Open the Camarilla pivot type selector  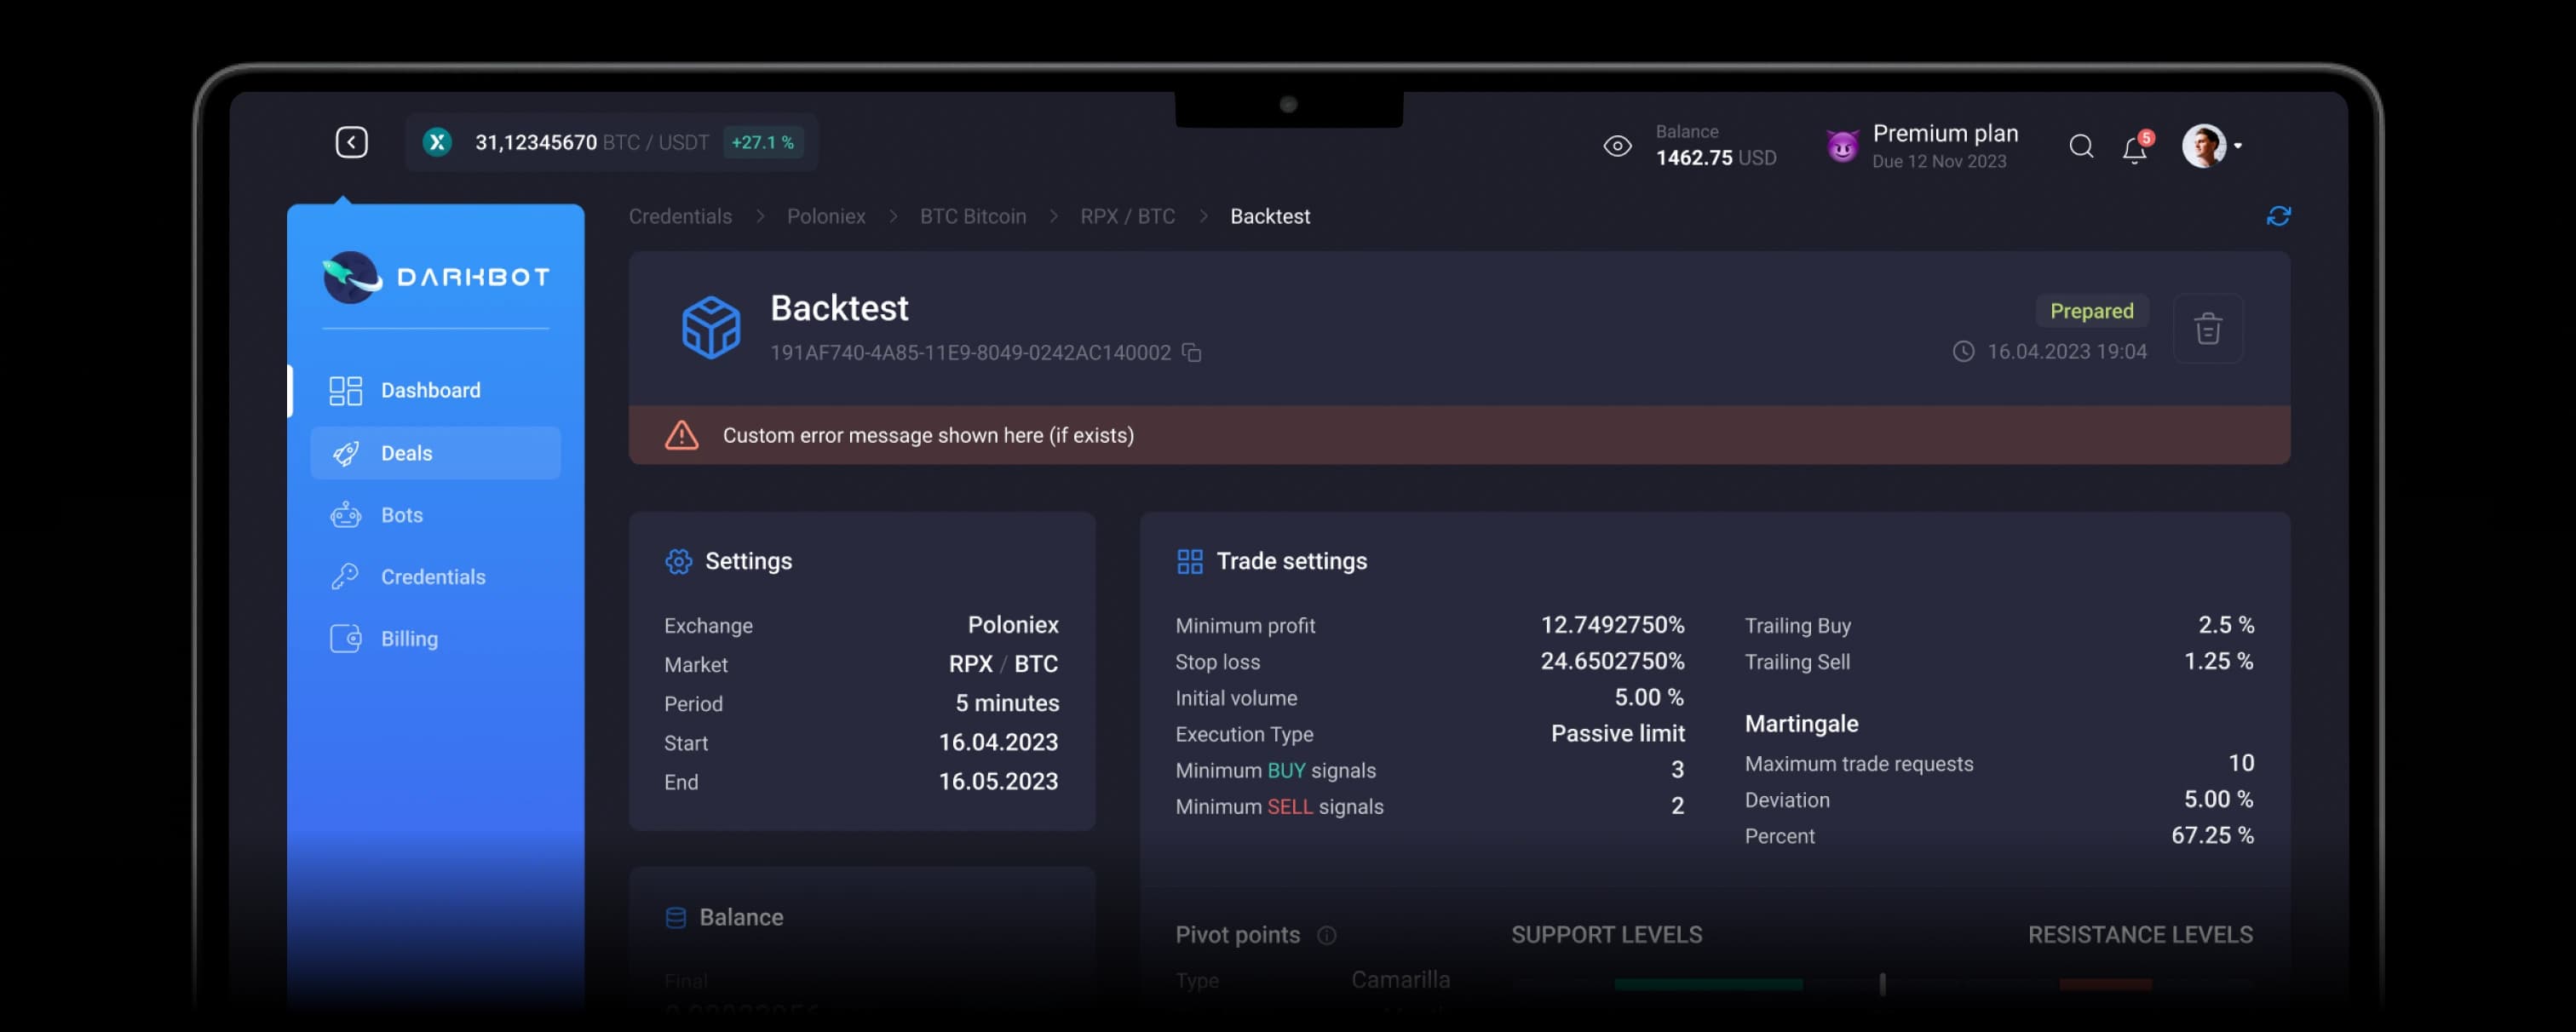pos(1401,980)
